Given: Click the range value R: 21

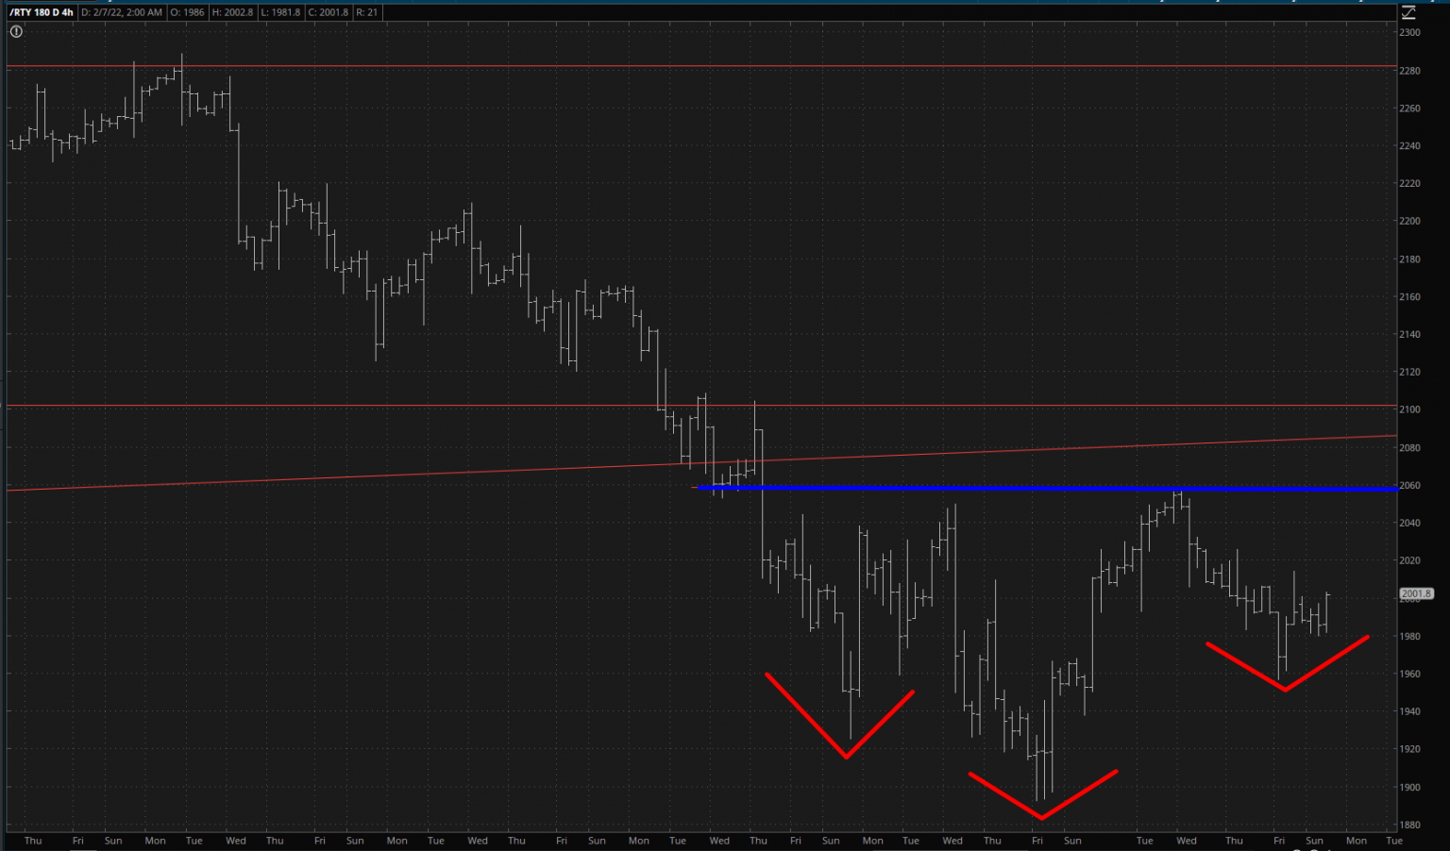Looking at the screenshot, I should tap(367, 12).
